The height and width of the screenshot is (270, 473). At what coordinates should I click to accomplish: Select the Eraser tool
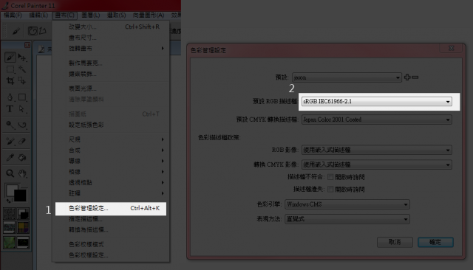[x=22, y=141]
